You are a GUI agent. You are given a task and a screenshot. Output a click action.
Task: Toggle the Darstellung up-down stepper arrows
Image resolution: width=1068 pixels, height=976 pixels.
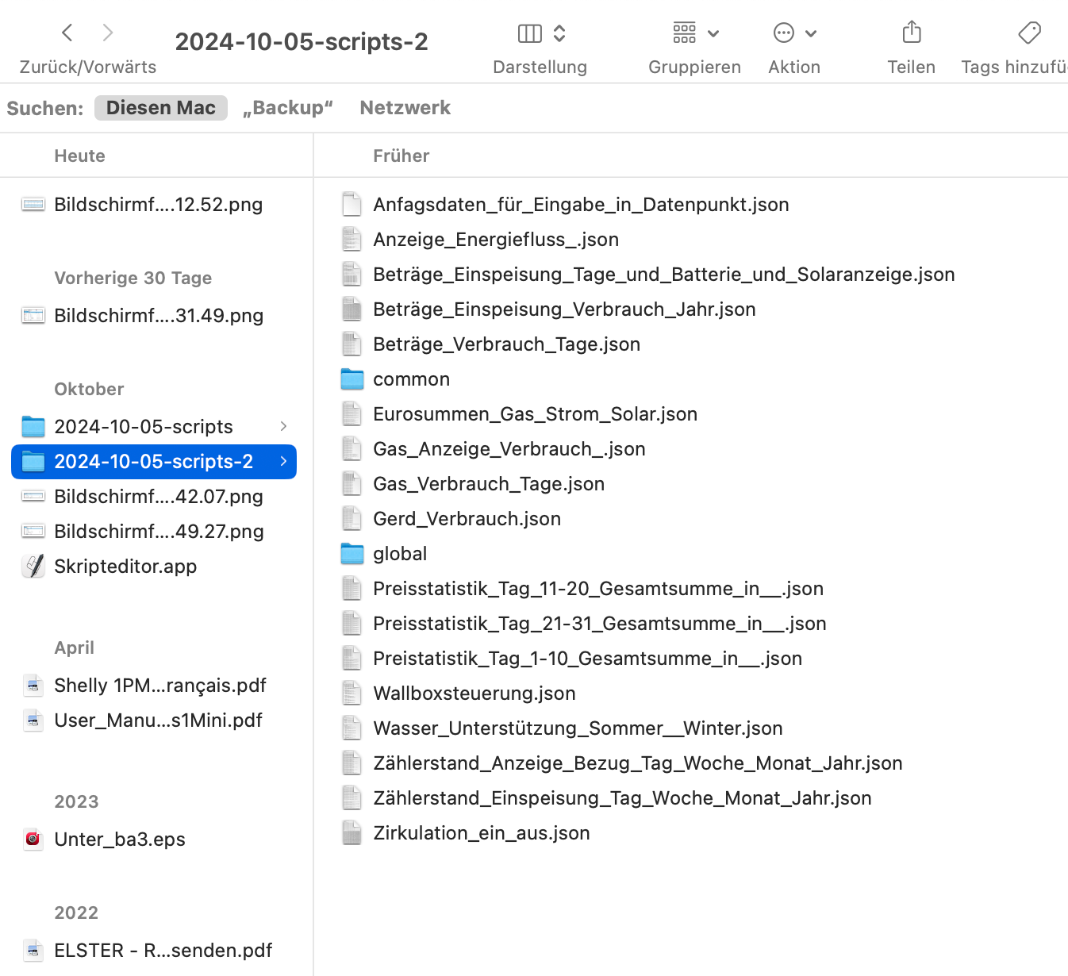(x=559, y=33)
